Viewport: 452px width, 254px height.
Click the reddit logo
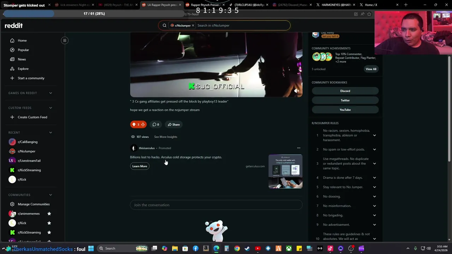13,25
